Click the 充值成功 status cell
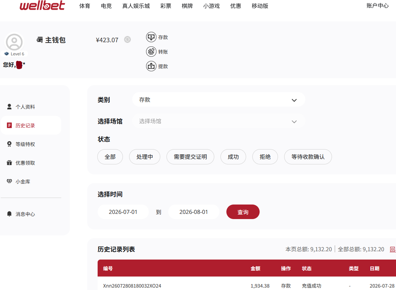 tap(312, 286)
